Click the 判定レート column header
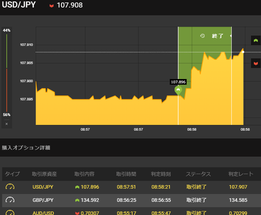Viewport: 261px width, 215px height. [x=241, y=174]
